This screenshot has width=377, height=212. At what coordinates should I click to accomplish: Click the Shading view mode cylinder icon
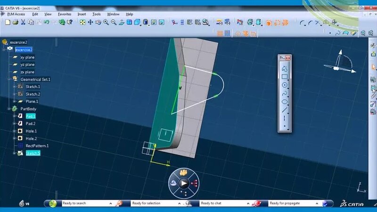tap(145, 22)
